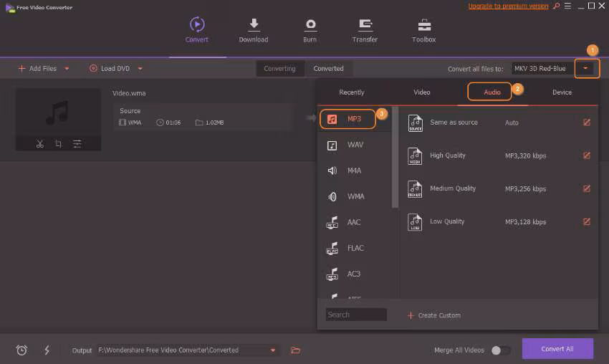Click the Video.wma file name
The width and height of the screenshot is (609, 364).
coord(129,93)
